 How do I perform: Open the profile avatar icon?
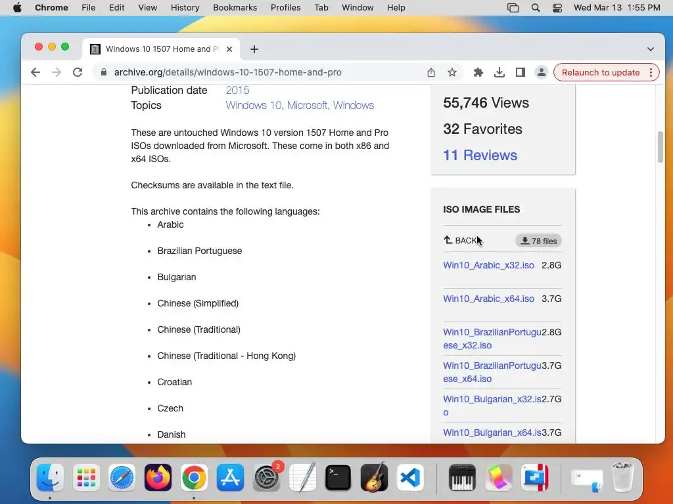tap(542, 72)
